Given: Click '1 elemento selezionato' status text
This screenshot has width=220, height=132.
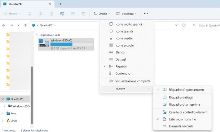Looking at the screenshot, I should [x=34, y=131].
